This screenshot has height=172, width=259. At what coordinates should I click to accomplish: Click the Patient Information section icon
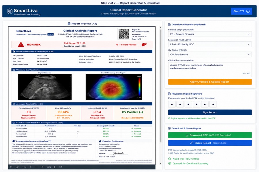tap(14, 52)
